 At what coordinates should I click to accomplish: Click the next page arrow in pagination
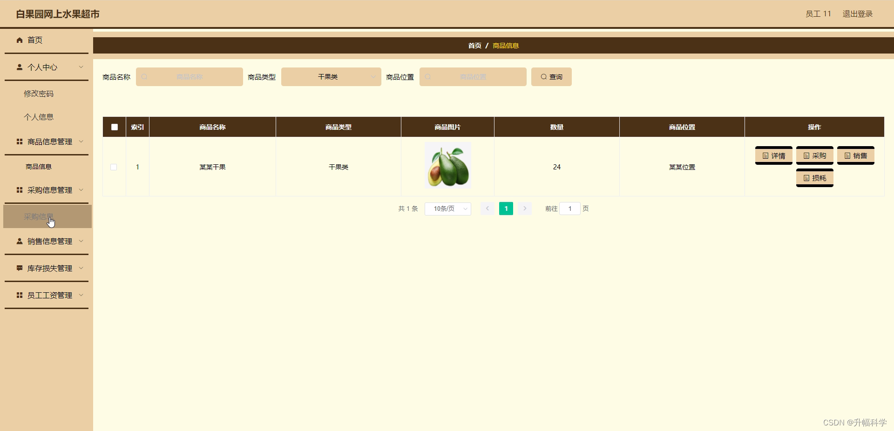click(x=525, y=209)
